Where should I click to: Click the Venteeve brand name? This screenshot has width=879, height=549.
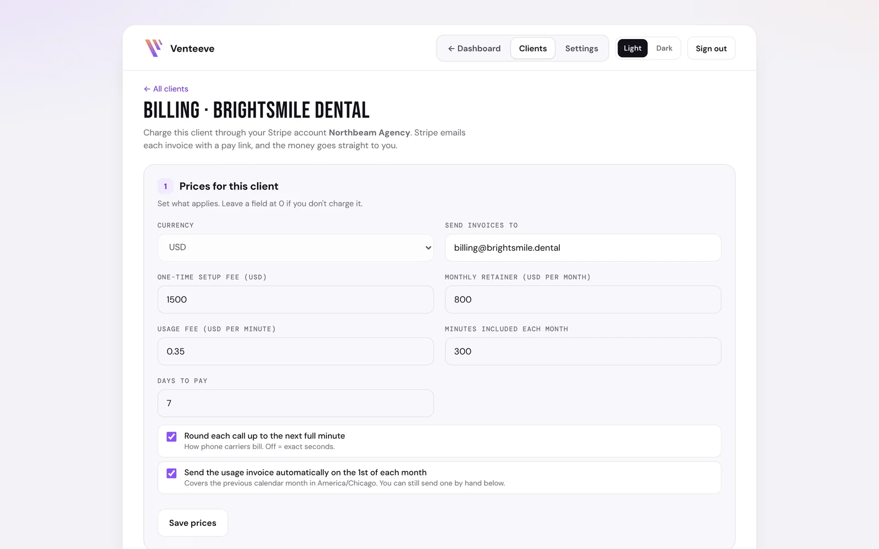pyautogui.click(x=192, y=48)
